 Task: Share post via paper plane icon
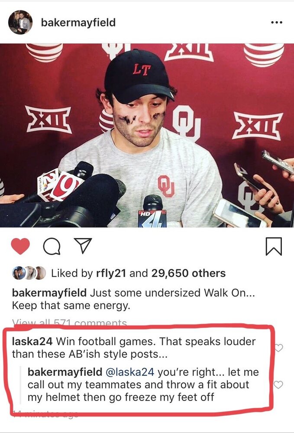click(x=83, y=246)
